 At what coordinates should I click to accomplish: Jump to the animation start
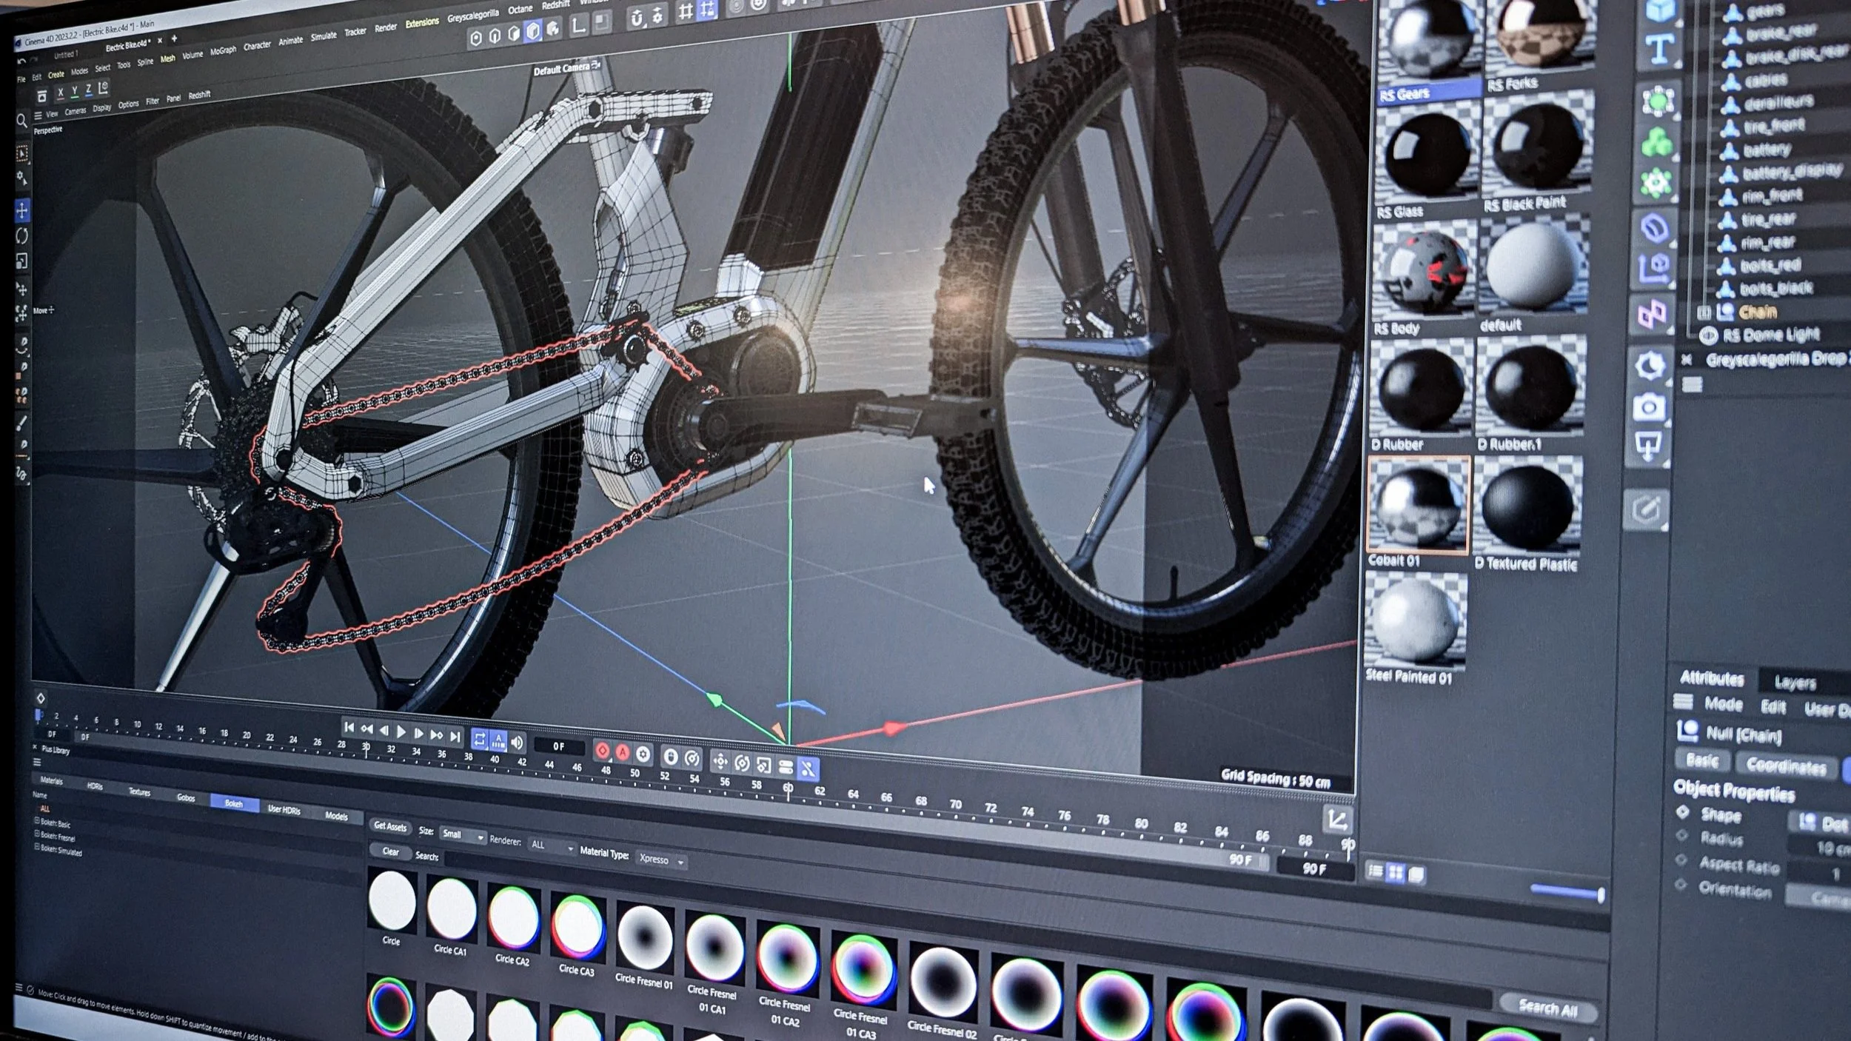(x=349, y=728)
